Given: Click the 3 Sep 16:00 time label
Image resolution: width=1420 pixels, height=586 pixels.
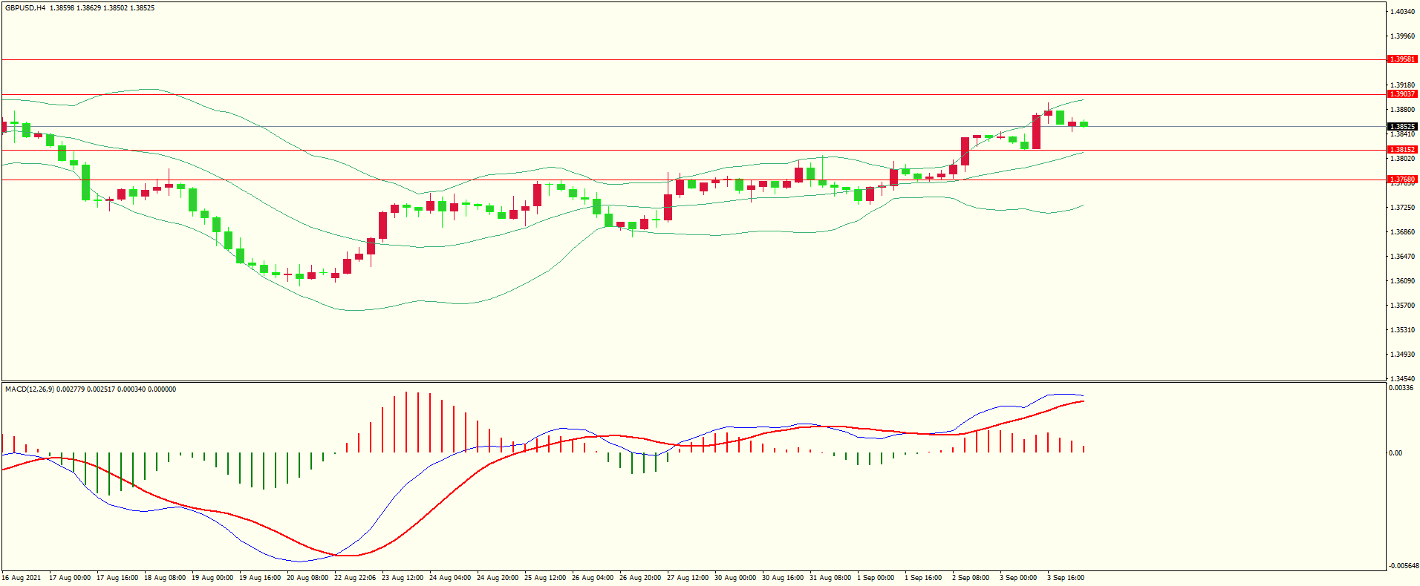Looking at the screenshot, I should pos(1066,578).
